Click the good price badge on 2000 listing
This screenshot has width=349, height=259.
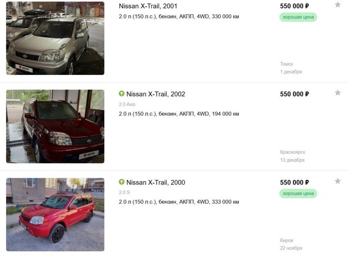pos(298,193)
